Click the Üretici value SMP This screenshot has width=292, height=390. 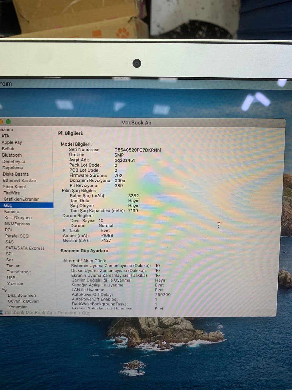click(x=119, y=155)
